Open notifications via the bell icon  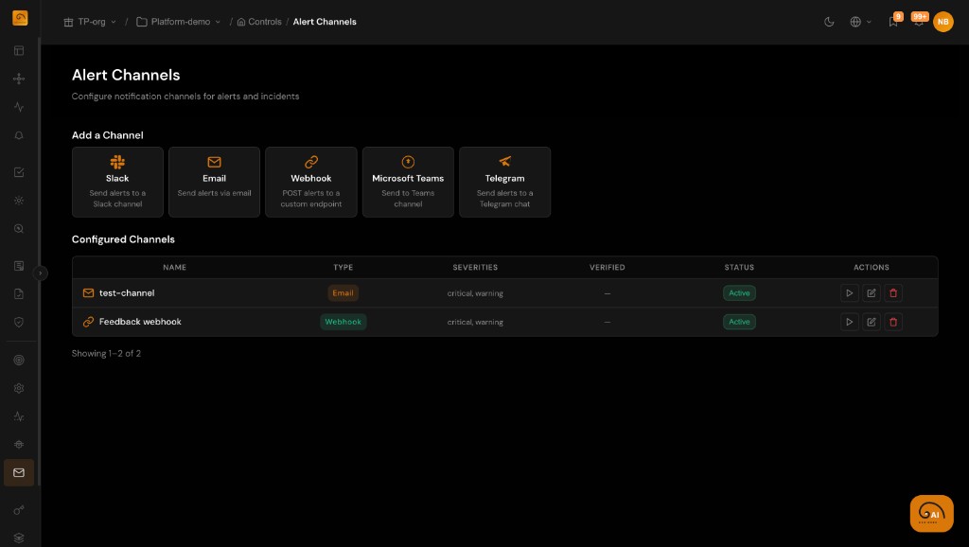917,22
